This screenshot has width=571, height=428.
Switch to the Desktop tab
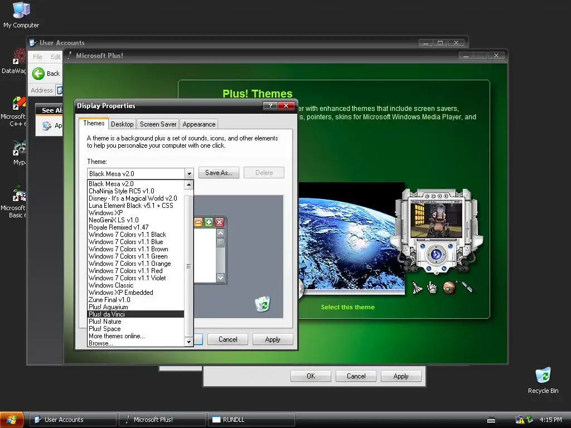click(x=122, y=124)
